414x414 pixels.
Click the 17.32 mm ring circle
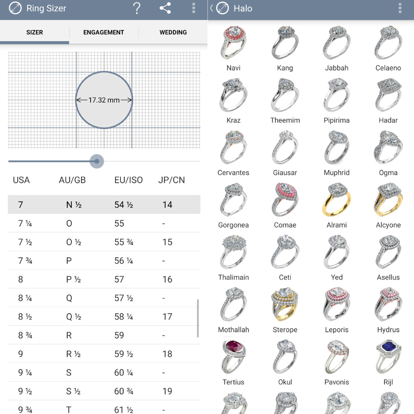[104, 100]
